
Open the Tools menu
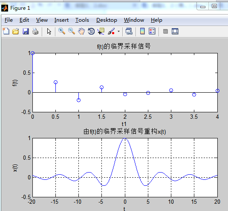pos(82,20)
